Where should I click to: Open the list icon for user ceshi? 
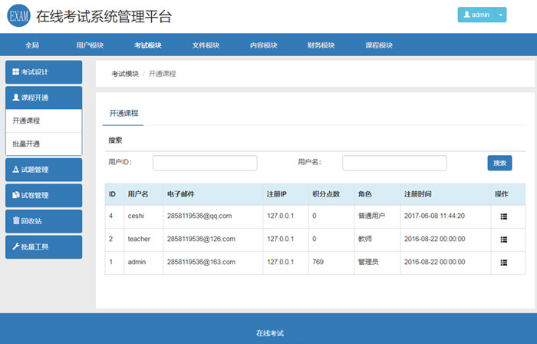pyautogui.click(x=503, y=217)
